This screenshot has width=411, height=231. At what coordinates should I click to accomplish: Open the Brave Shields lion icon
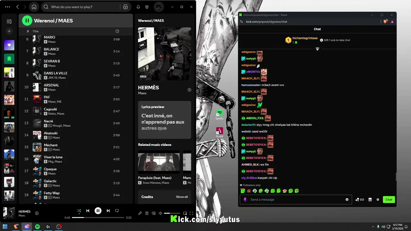385,21
